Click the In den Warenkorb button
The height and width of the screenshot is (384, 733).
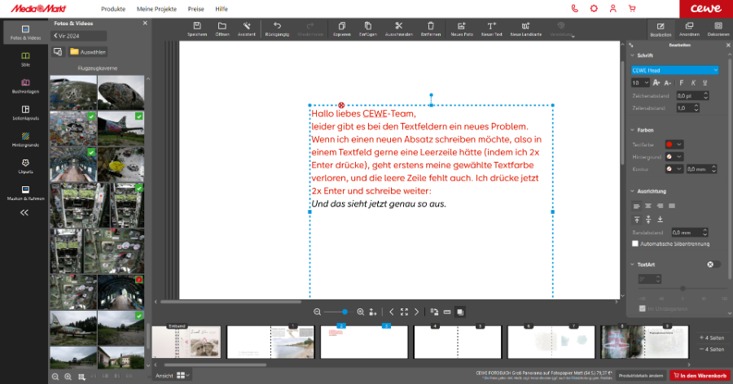pos(700,375)
